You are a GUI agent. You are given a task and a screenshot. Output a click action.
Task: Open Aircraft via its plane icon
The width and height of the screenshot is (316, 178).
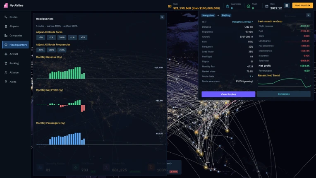6,54
